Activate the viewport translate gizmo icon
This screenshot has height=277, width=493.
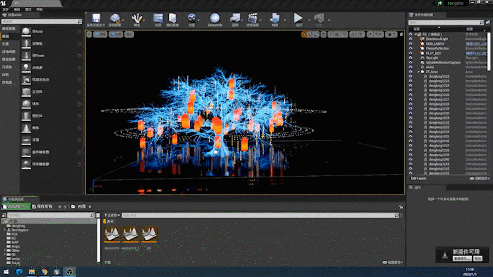coord(305,34)
